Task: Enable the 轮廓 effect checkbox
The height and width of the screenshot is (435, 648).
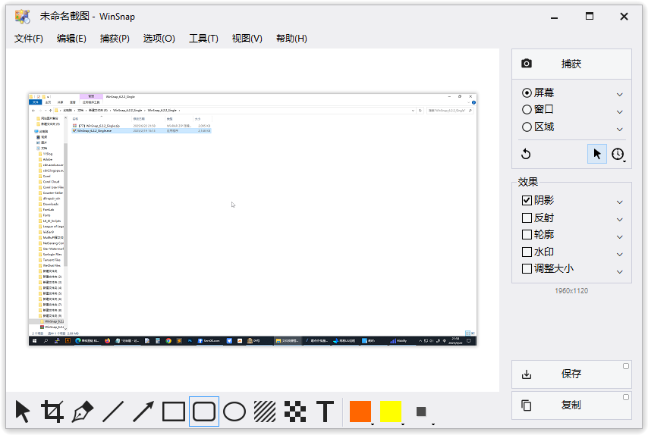Action: [527, 235]
